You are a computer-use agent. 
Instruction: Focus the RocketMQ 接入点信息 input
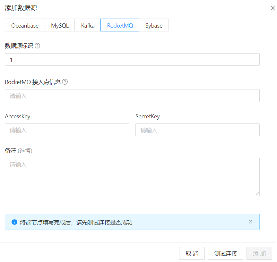pos(132,96)
